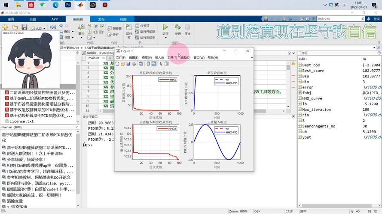Click the green Run arrow
382x214 pixels.
coord(165,27)
